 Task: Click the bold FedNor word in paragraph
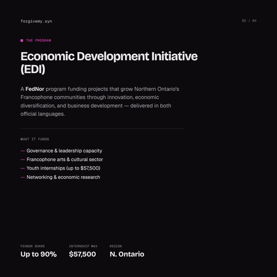pyautogui.click(x=35, y=89)
